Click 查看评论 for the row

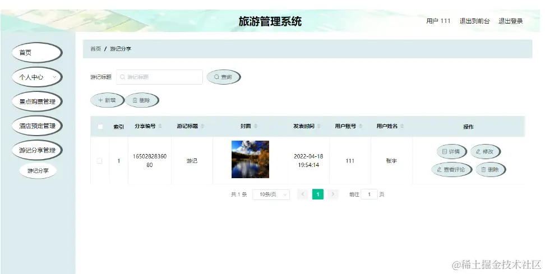(451, 169)
